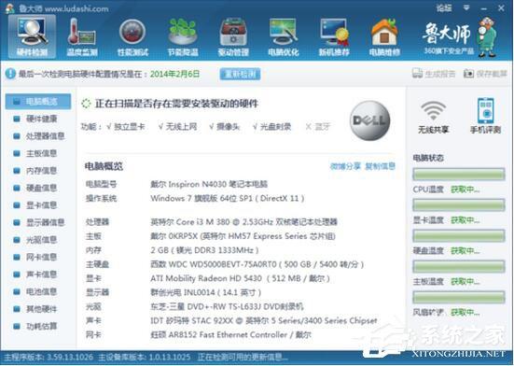Open the 论坛 forum link
The height and width of the screenshot is (366, 514).
click(x=444, y=7)
